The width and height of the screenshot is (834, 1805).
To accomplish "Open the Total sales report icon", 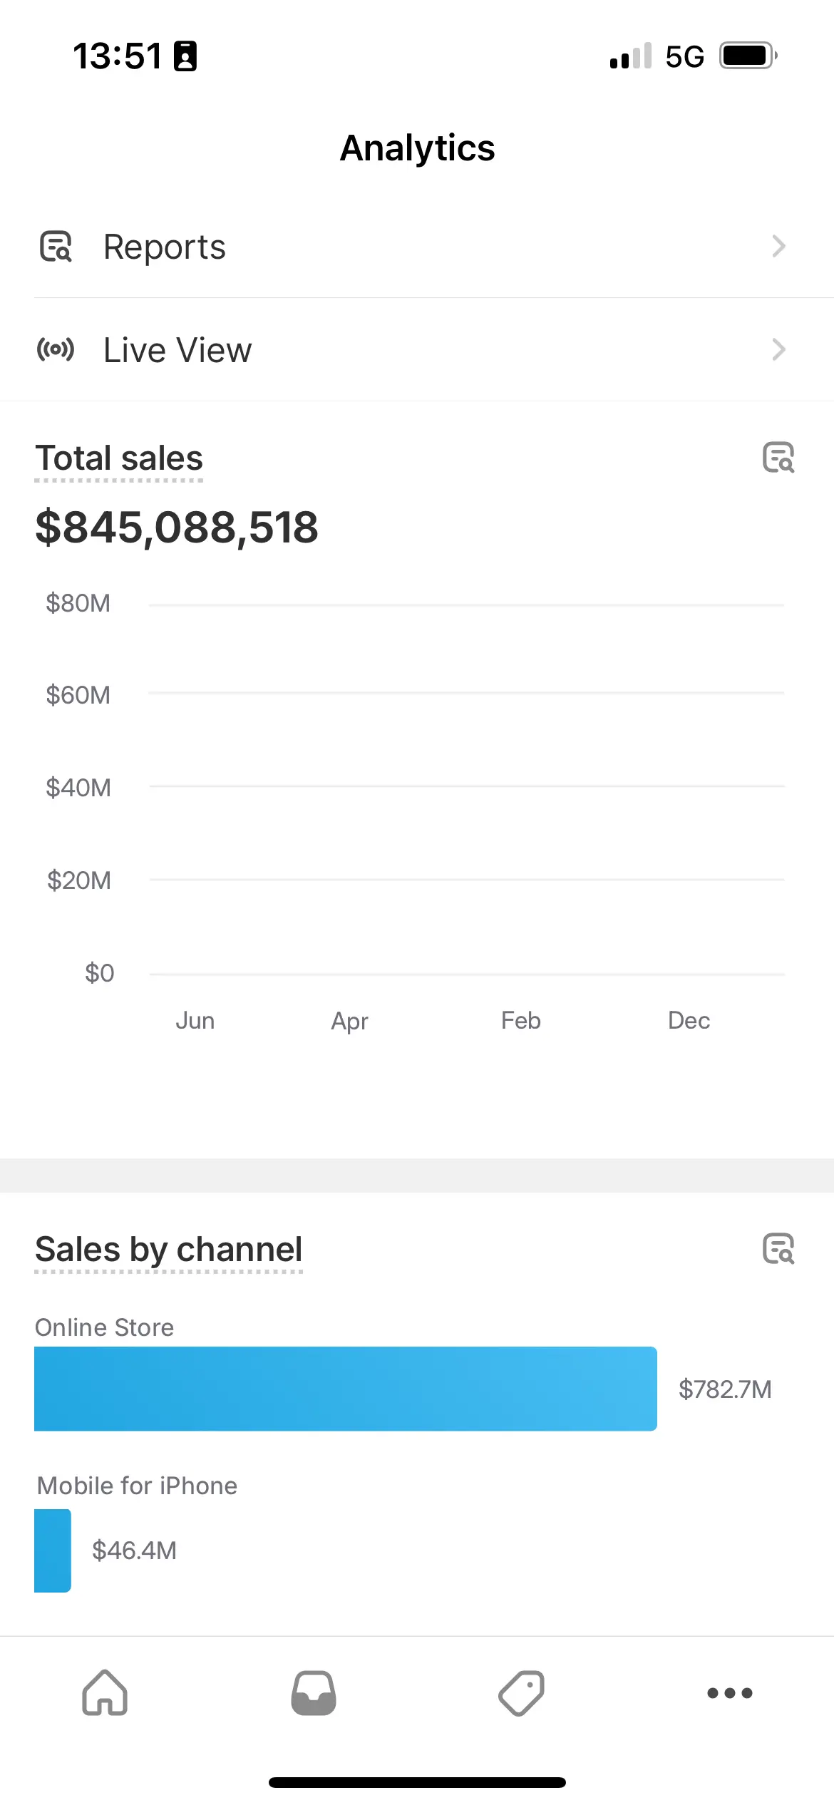I will [778, 457].
